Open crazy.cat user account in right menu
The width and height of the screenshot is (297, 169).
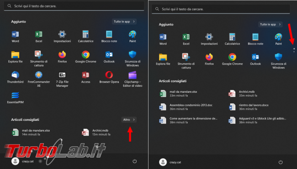point(170,162)
